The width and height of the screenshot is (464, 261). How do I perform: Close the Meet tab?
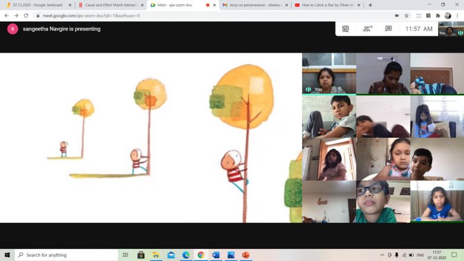tap(214, 5)
